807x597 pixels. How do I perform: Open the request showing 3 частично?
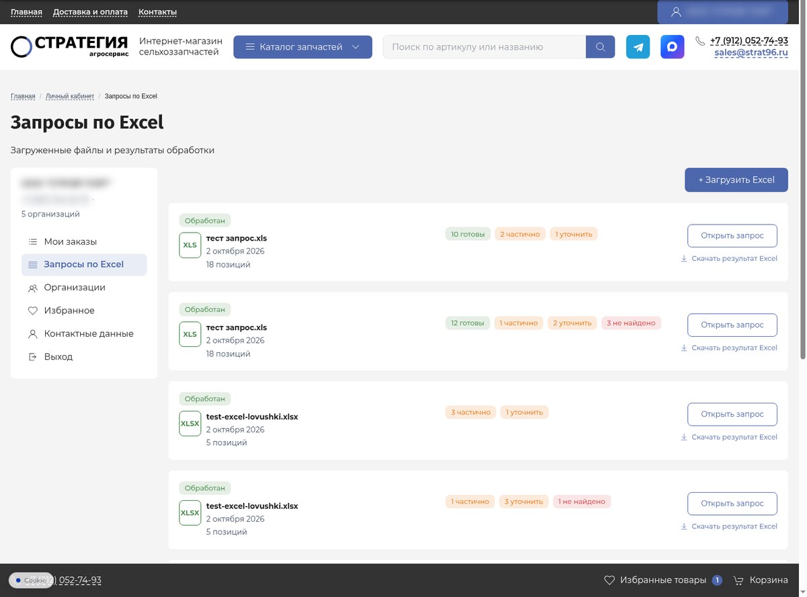[732, 414]
